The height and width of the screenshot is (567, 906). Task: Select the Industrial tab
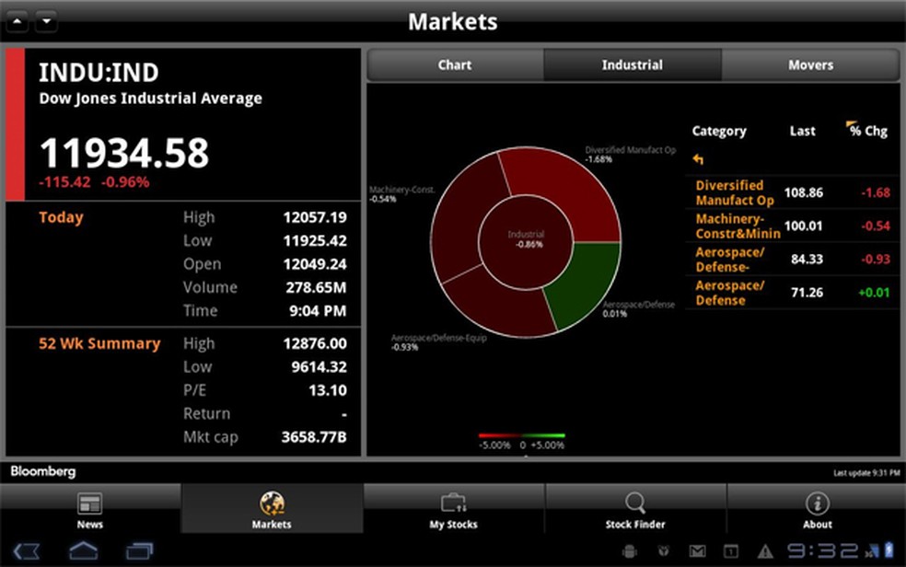(633, 64)
